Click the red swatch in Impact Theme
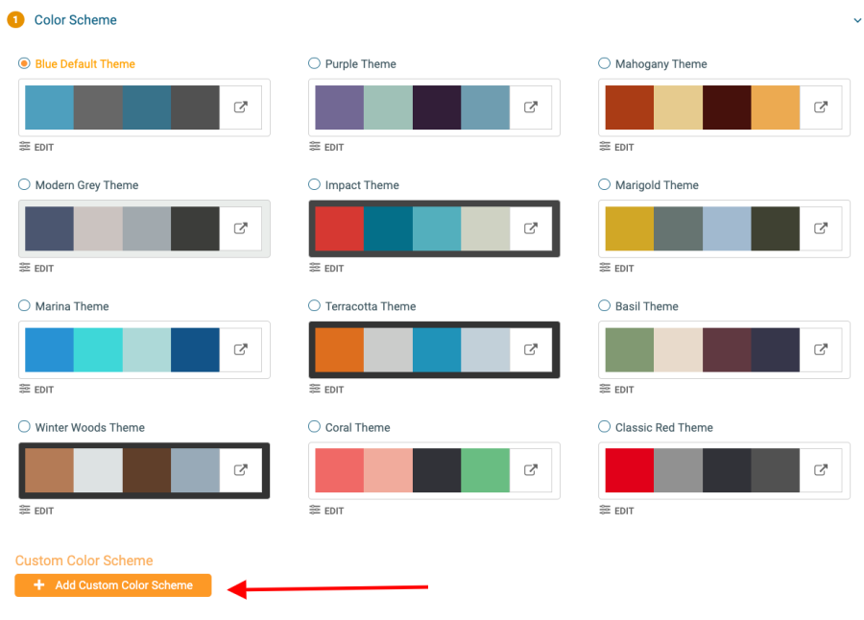This screenshot has width=864, height=620. (340, 228)
